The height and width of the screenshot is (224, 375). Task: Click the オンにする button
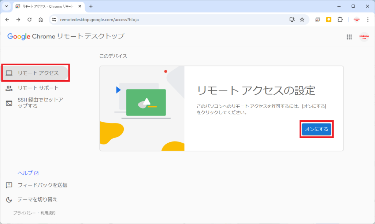click(316, 129)
